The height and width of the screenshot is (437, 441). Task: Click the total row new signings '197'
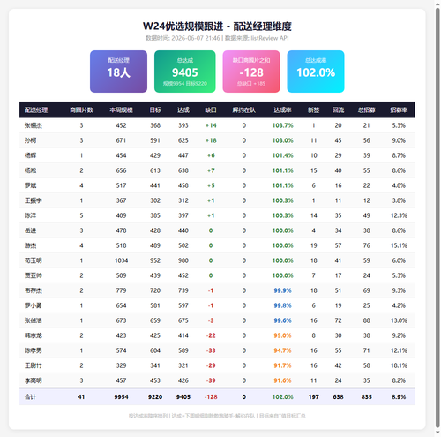point(314,397)
